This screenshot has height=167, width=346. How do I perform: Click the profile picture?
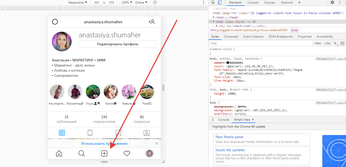[x=62, y=41]
